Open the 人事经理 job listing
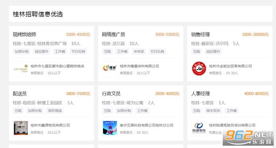Viewport: 276px width, 148px height. (x=200, y=94)
